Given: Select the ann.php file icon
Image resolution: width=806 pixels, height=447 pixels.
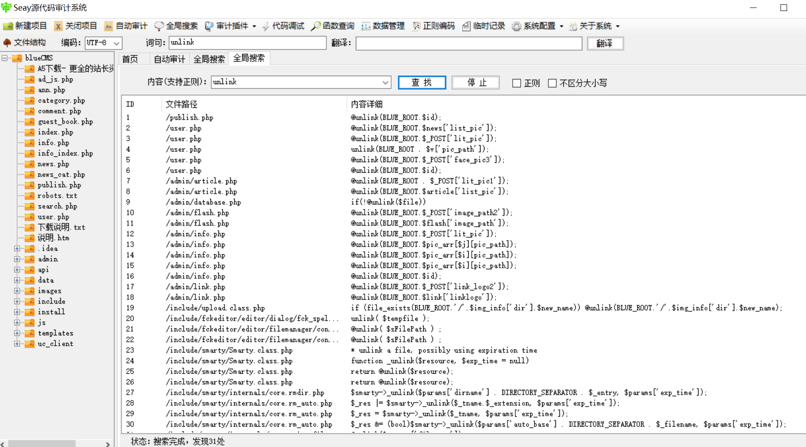Looking at the screenshot, I should click(30, 90).
